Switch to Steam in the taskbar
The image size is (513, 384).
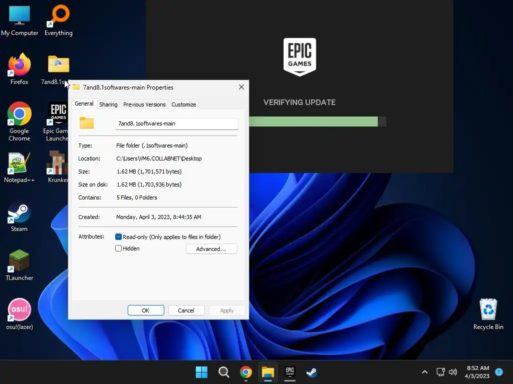312,372
